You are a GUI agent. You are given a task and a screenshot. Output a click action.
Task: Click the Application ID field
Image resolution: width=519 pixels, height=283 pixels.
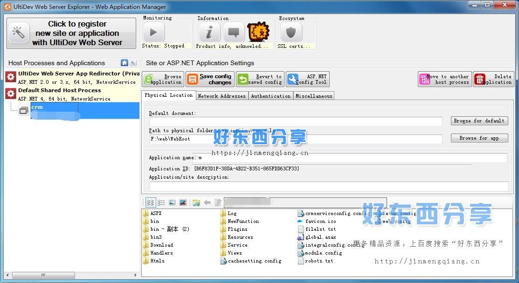click(x=332, y=169)
